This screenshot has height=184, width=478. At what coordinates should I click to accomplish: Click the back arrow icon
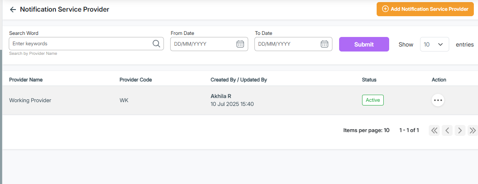(x=13, y=10)
